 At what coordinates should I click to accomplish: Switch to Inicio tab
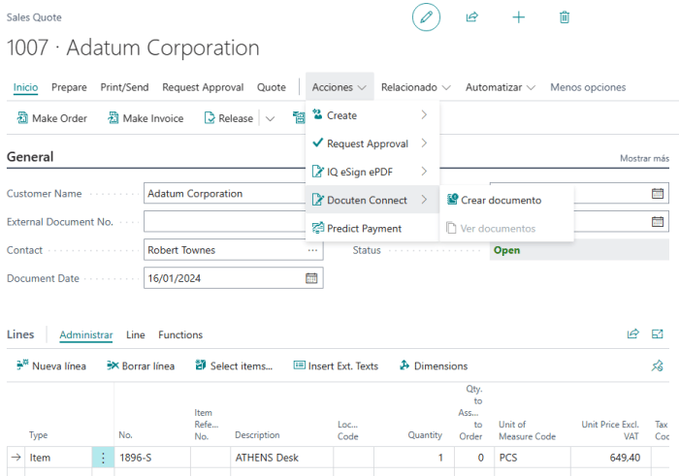[x=25, y=87]
